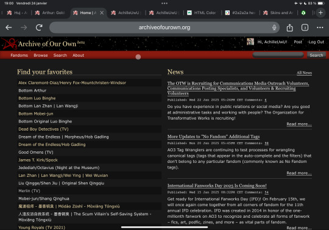Screen dimensions: 329x230
Task: Open a new tab with plus icon
Action: [x=320, y=13]
